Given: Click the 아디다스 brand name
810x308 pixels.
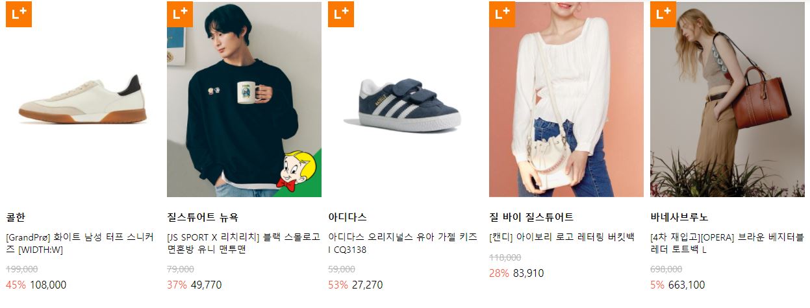Looking at the screenshot, I should [348, 217].
